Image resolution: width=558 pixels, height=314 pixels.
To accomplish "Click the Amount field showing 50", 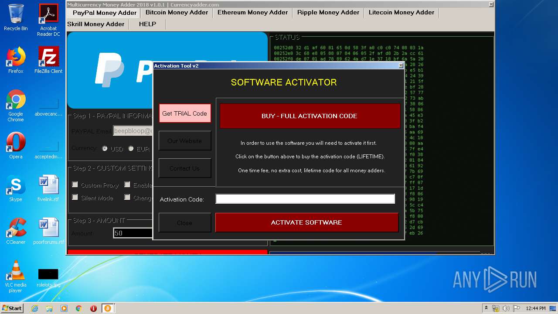I will pyautogui.click(x=133, y=233).
